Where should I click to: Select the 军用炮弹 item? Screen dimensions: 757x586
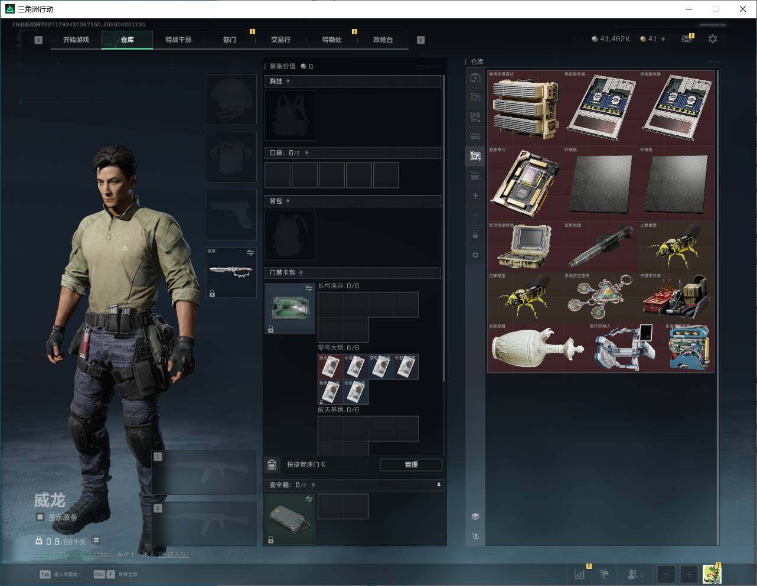coord(601,246)
